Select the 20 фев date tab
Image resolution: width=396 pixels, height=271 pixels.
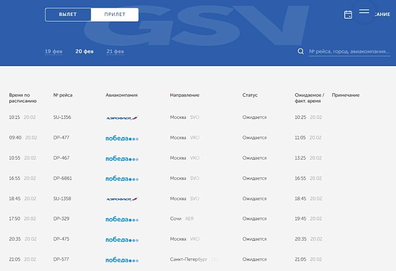click(x=84, y=52)
